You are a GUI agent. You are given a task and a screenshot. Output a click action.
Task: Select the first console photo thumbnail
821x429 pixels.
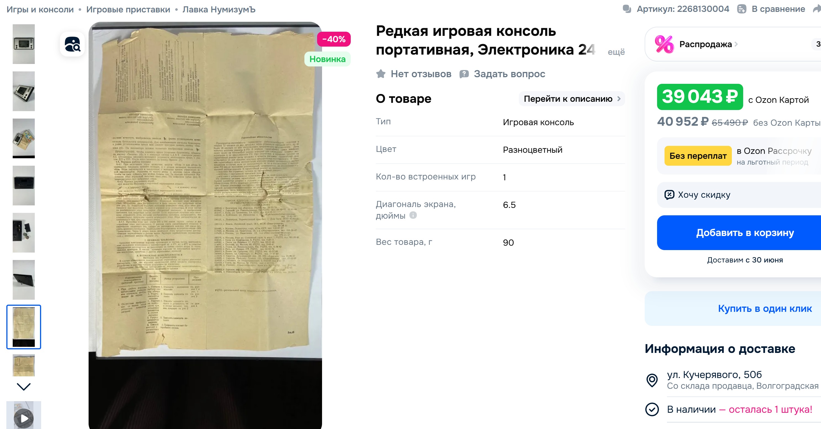click(x=23, y=44)
